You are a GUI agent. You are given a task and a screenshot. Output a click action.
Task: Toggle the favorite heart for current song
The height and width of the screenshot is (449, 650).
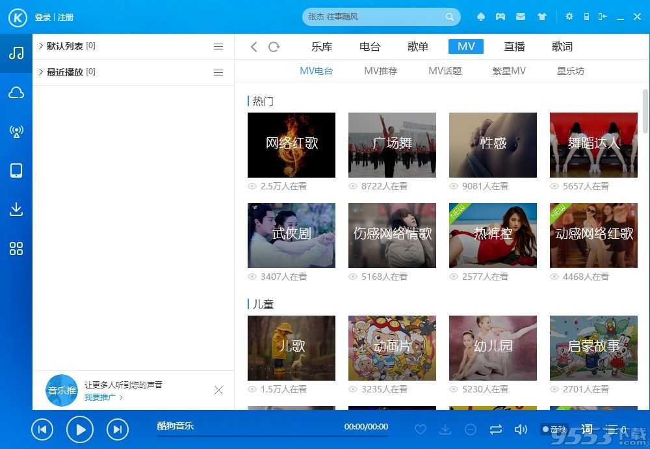(x=421, y=429)
